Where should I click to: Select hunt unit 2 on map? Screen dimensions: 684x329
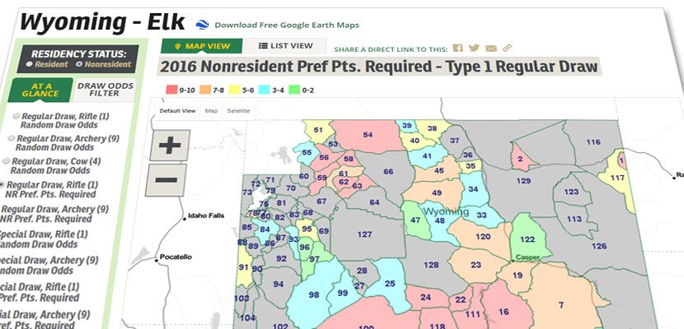pyautogui.click(x=520, y=160)
